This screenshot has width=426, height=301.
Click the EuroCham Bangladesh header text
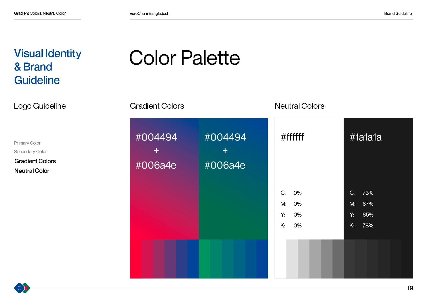[x=149, y=14]
